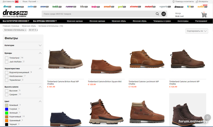Open the Мужская одежда menu
Image resolution: width=213 pixels, height=127 pixels.
click(75, 21)
